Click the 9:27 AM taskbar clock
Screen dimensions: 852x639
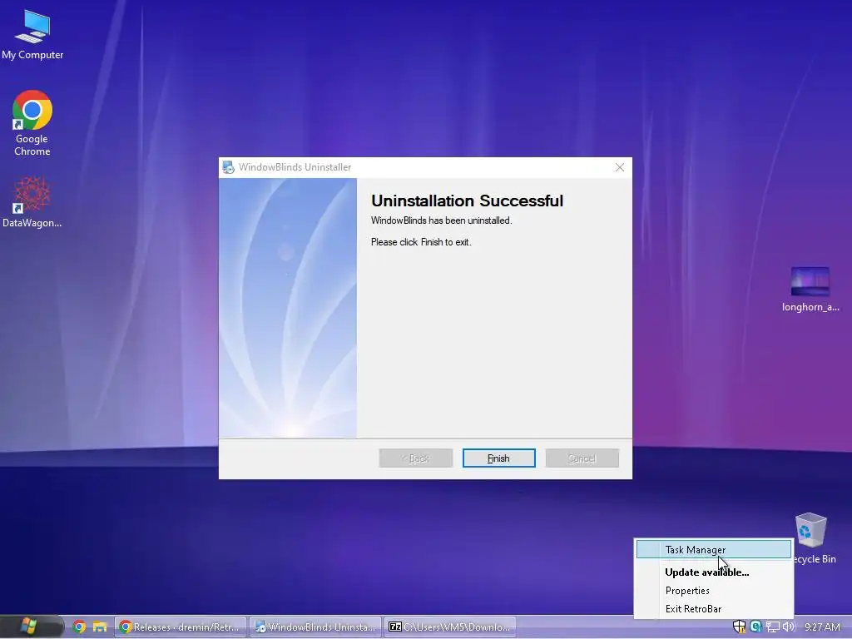[x=822, y=627]
